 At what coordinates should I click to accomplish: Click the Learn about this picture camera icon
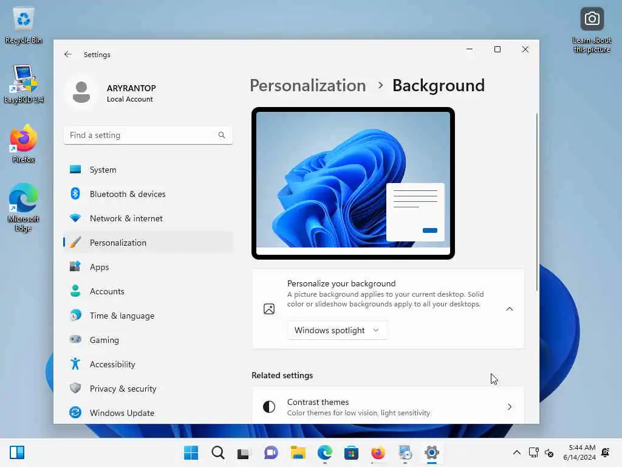tap(592, 19)
